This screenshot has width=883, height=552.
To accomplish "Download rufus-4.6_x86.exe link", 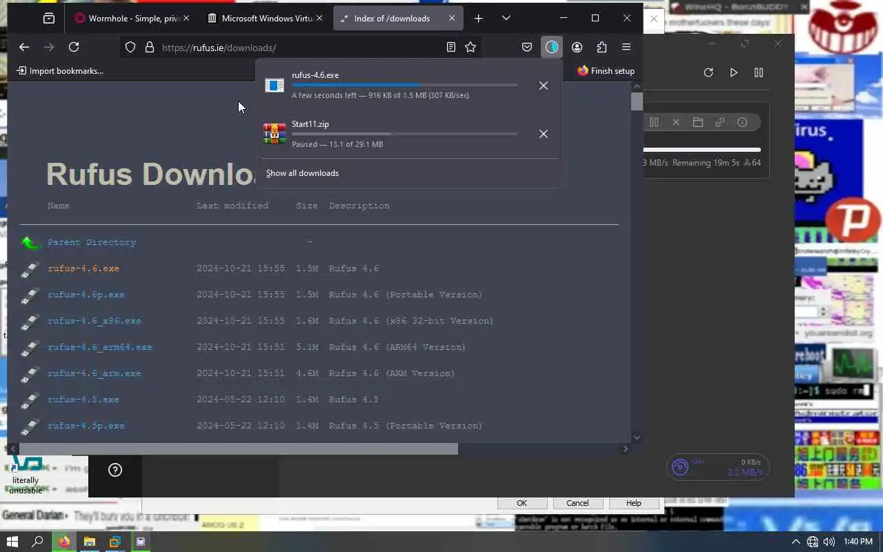I will 95,321.
